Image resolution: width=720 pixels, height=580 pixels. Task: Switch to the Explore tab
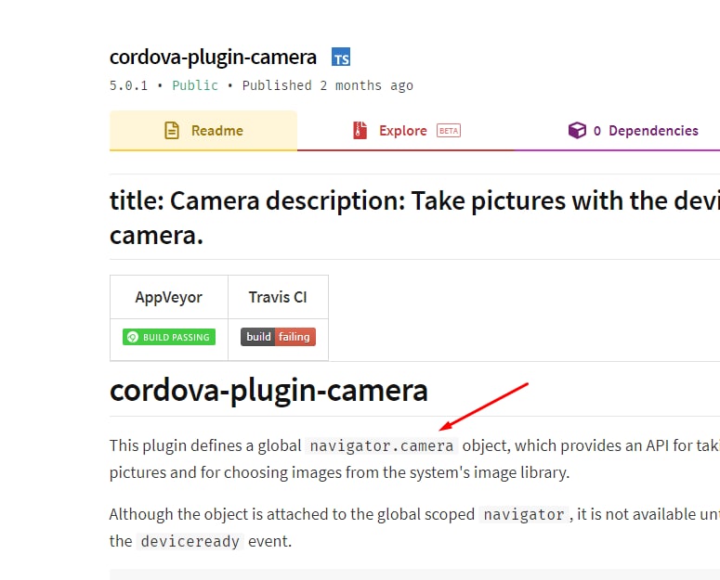tap(405, 131)
